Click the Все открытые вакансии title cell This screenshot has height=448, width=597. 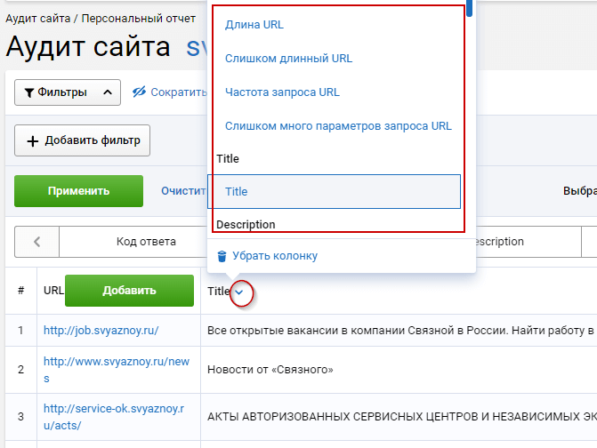pyautogui.click(x=399, y=330)
